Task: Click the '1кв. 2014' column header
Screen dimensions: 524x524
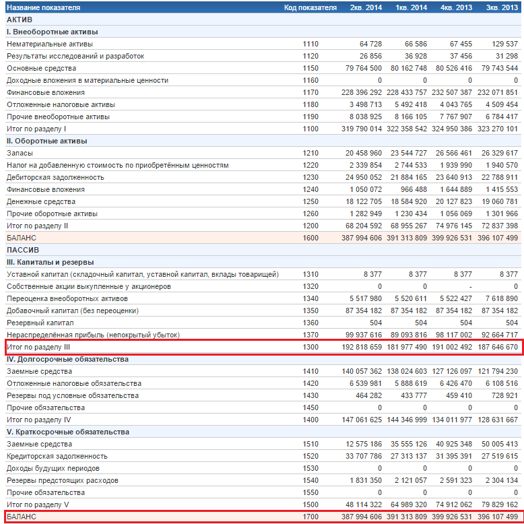Action: point(411,7)
